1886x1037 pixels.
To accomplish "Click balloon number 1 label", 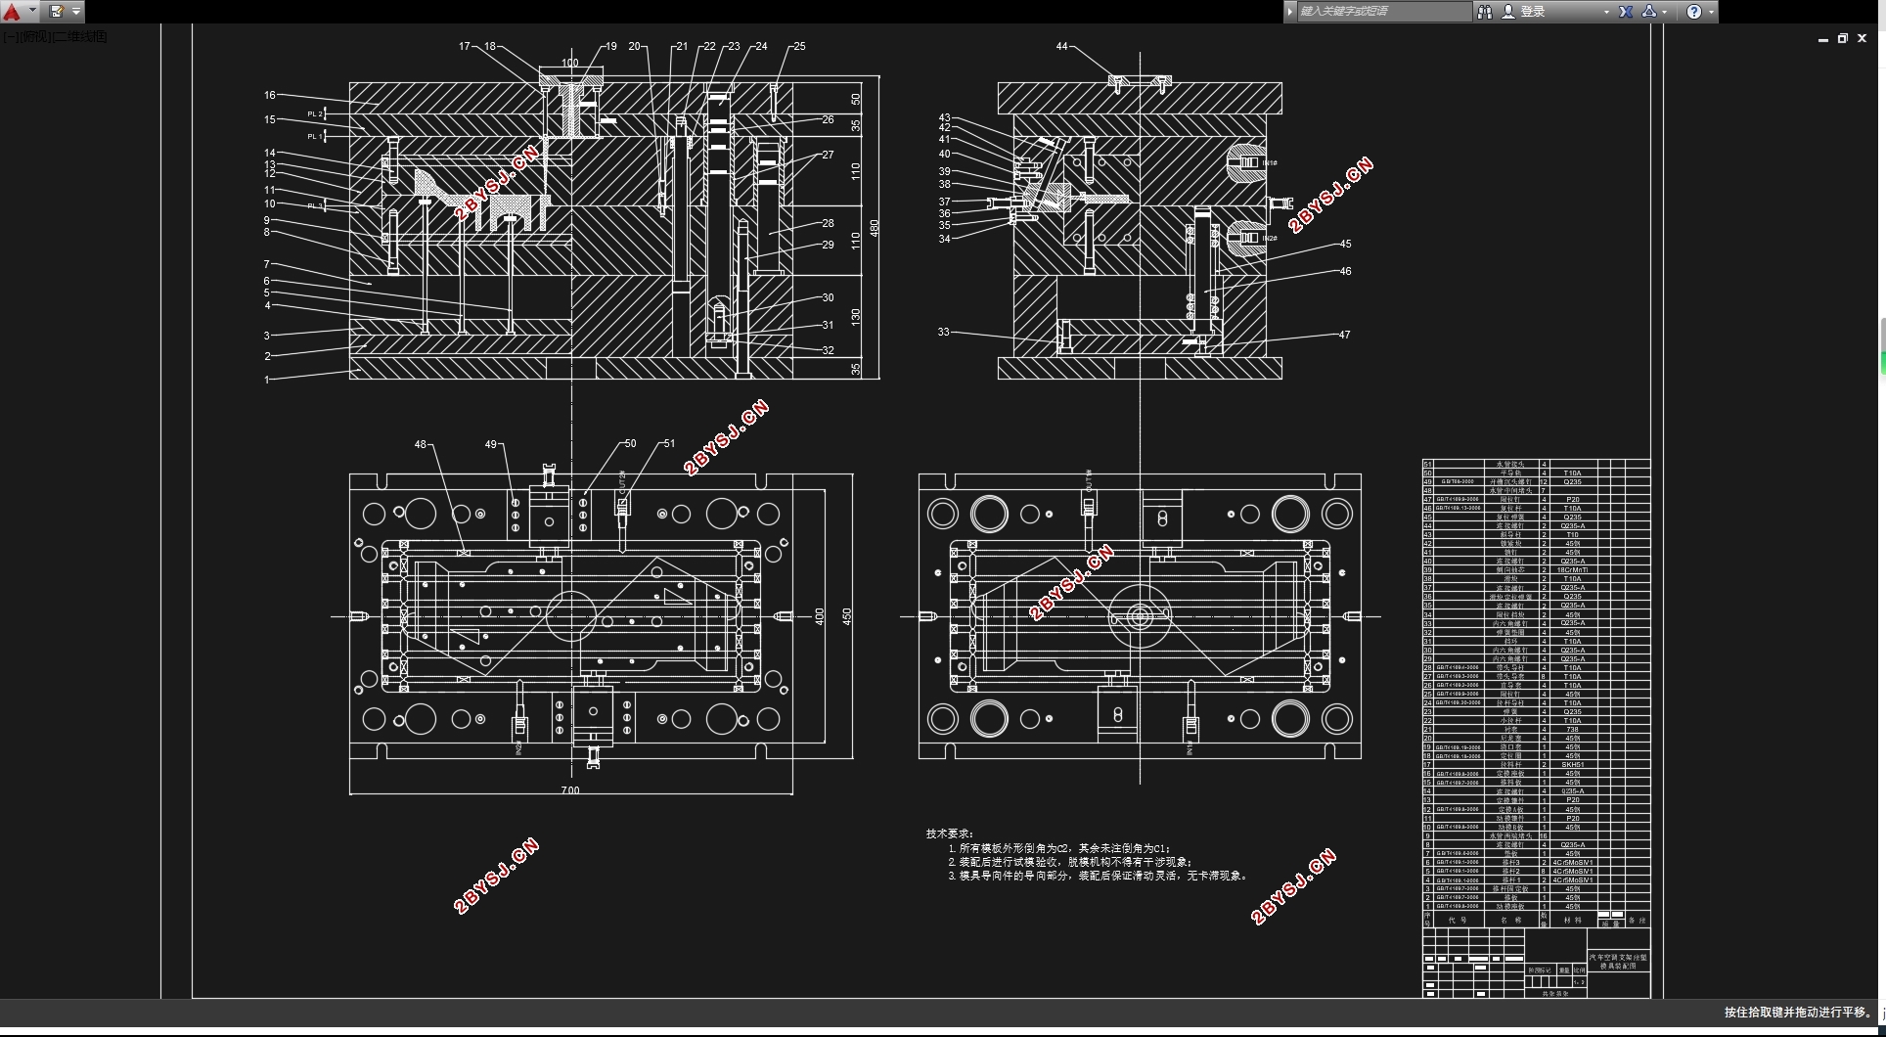I will point(266,380).
